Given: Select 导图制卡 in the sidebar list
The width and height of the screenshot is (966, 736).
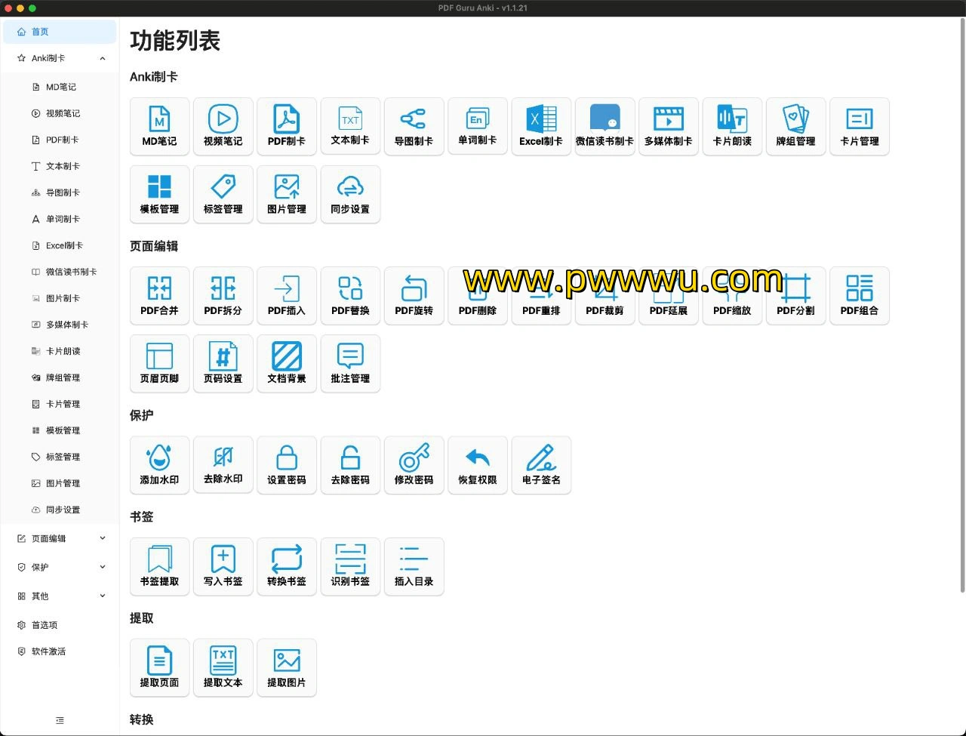Looking at the screenshot, I should click(60, 192).
